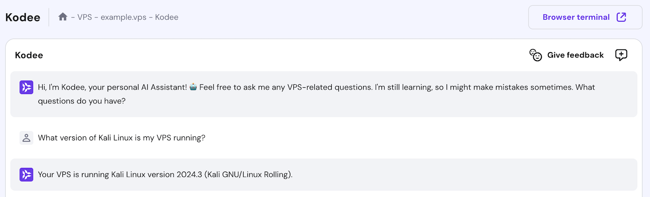This screenshot has width=650, height=197.
Task: Click the user avatar icon beside the question
Action: click(26, 138)
